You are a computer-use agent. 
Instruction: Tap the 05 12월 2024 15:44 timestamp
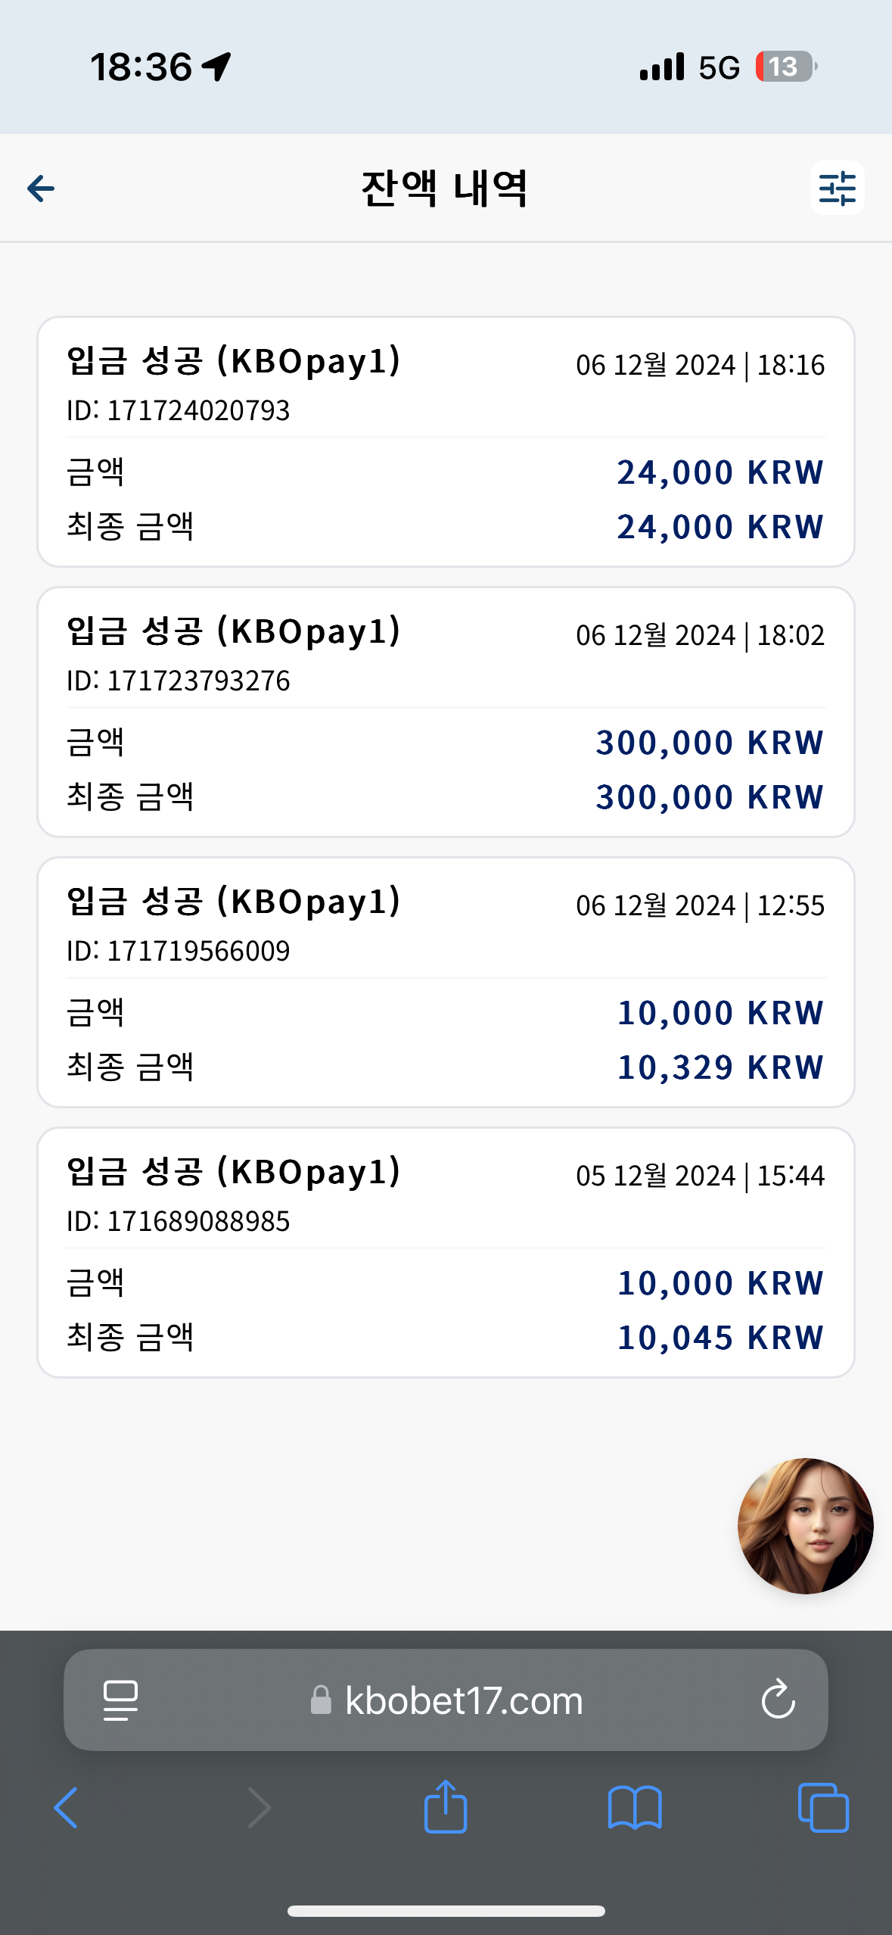click(700, 1176)
